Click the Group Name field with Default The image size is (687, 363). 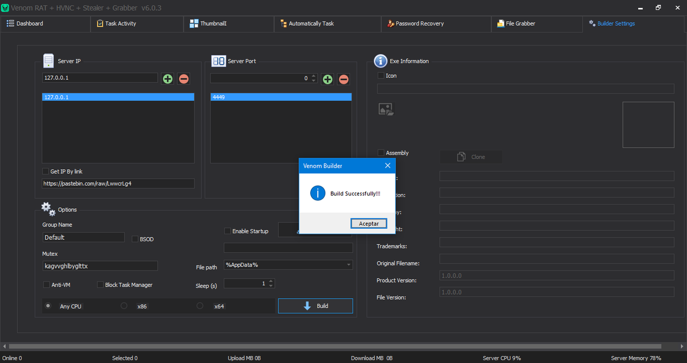click(83, 237)
